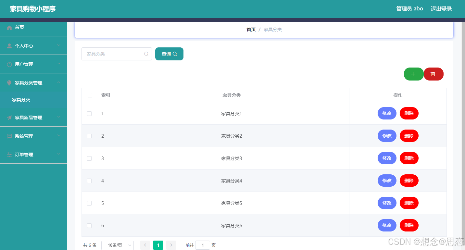465x250 pixels.
Task: Click the 索引 column header
Action: (106, 95)
